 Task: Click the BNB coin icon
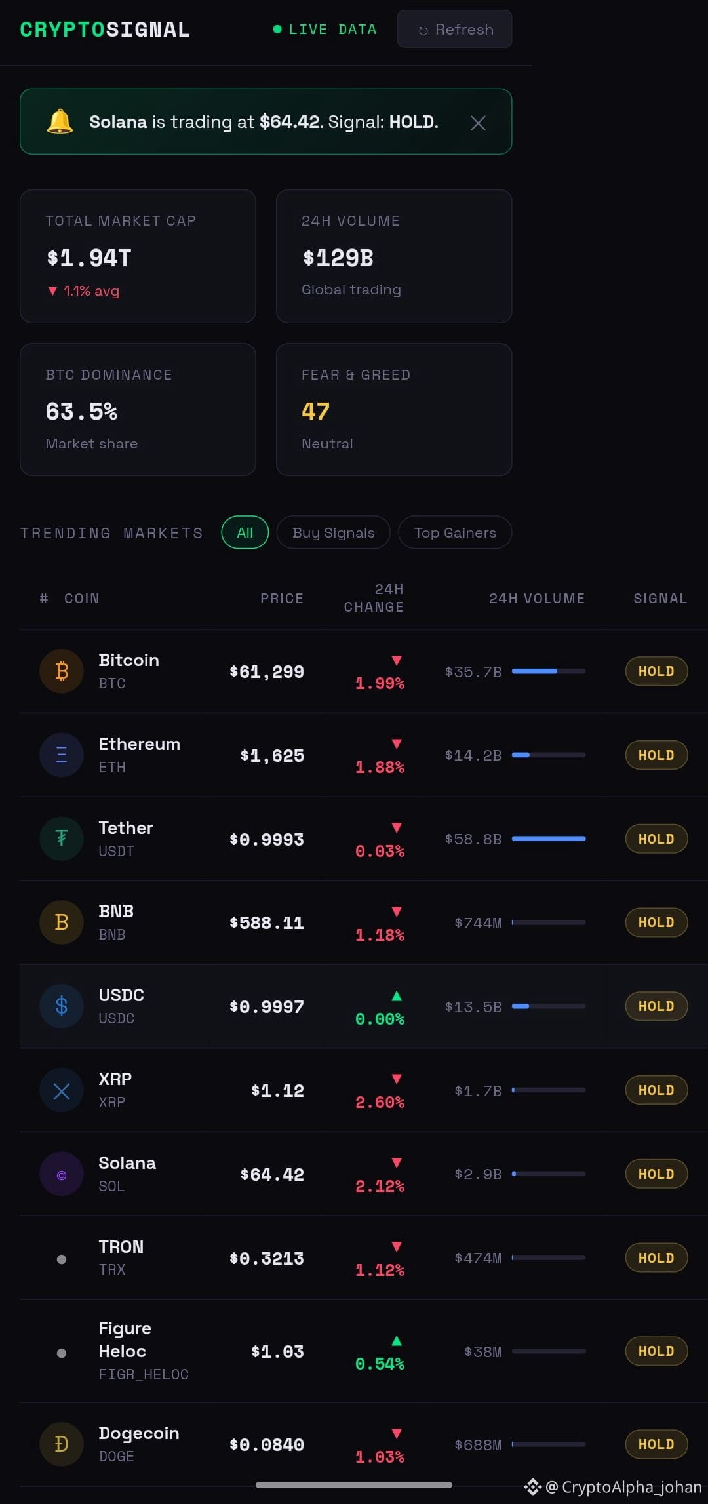click(x=62, y=922)
